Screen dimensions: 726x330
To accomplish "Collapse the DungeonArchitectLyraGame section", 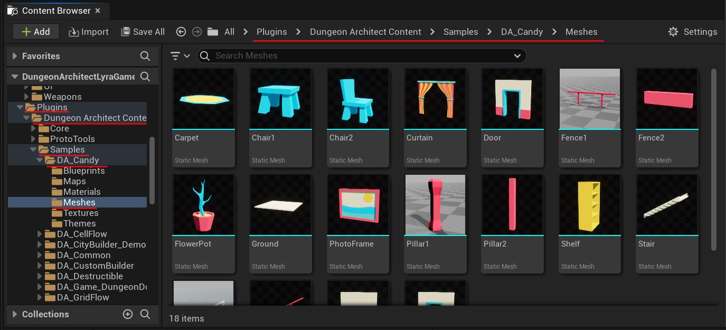I will click(x=14, y=77).
